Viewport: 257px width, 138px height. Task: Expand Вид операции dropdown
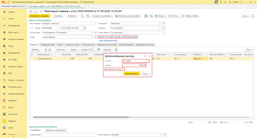(x=96, y=23)
